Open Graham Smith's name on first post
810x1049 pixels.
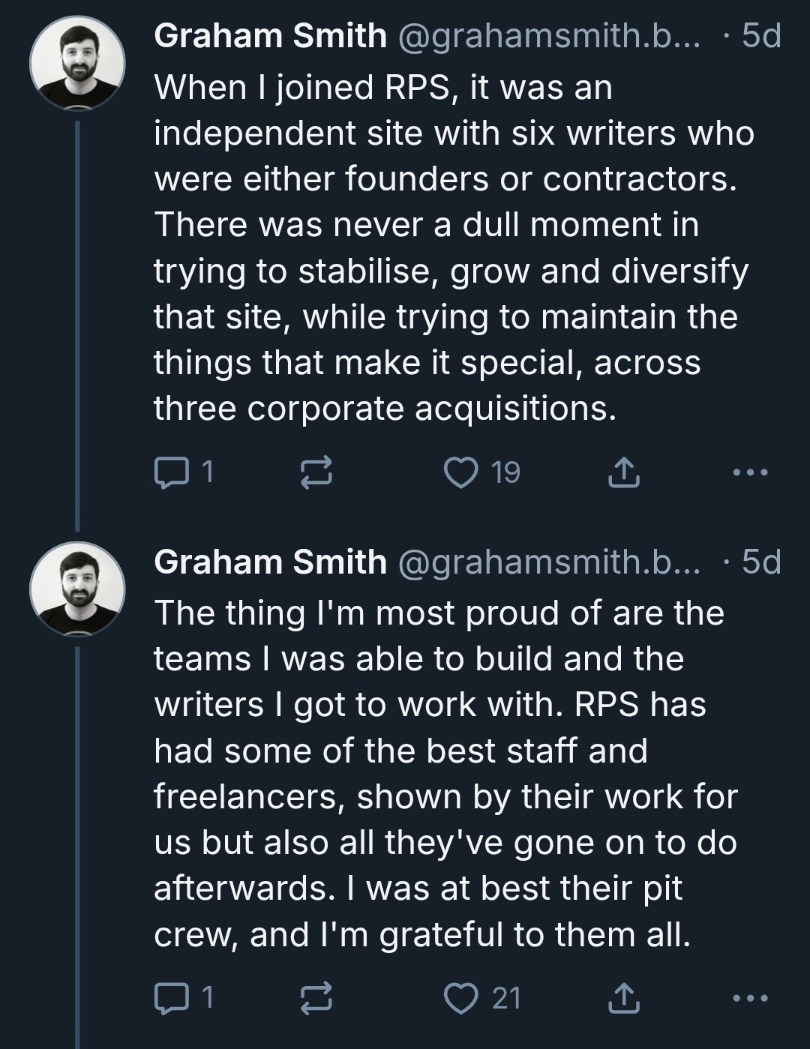(x=270, y=36)
